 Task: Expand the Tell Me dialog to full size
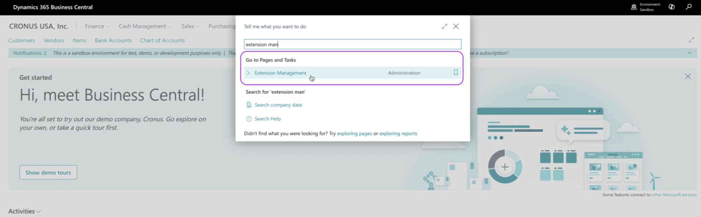tap(444, 26)
